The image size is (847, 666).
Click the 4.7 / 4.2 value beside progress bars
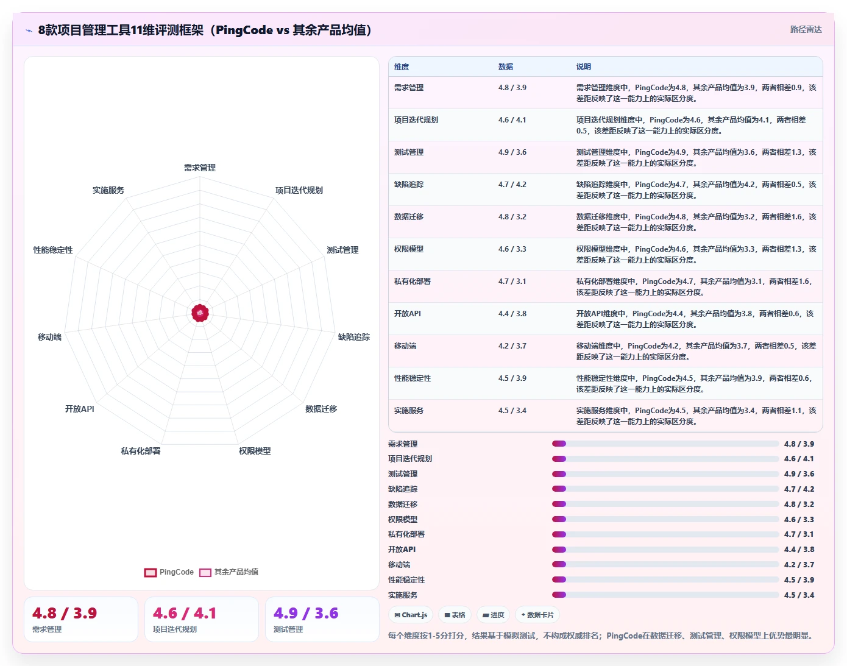point(799,489)
